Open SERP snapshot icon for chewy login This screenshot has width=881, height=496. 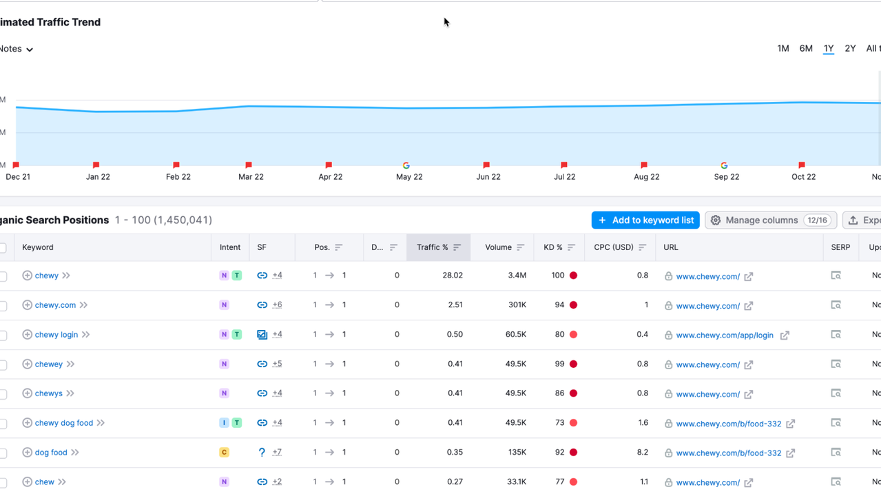[x=836, y=335]
